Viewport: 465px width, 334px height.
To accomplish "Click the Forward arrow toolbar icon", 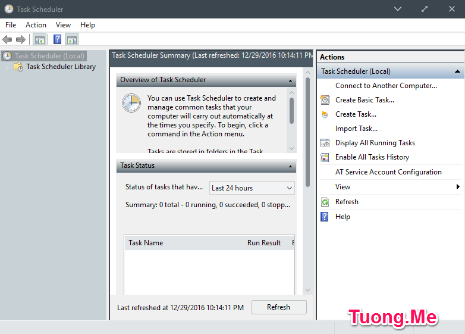I will 21,39.
